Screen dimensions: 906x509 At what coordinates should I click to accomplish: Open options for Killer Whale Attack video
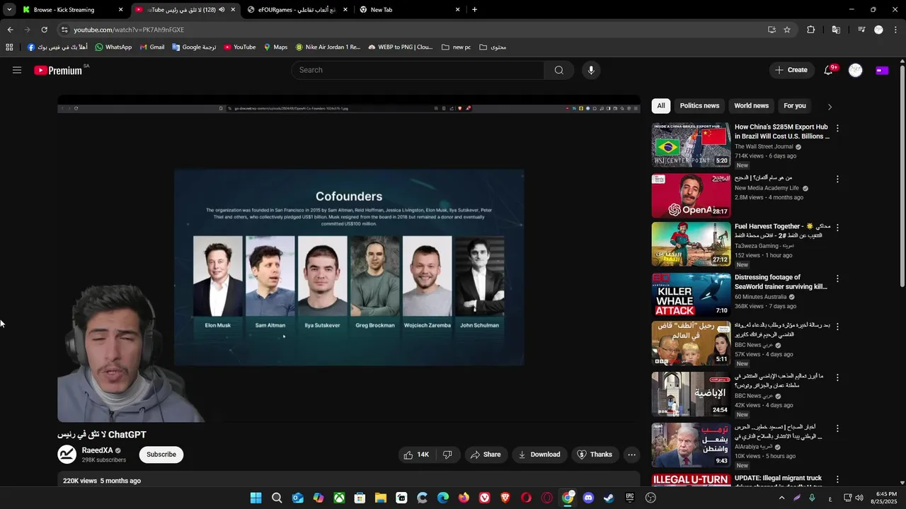[837, 279]
